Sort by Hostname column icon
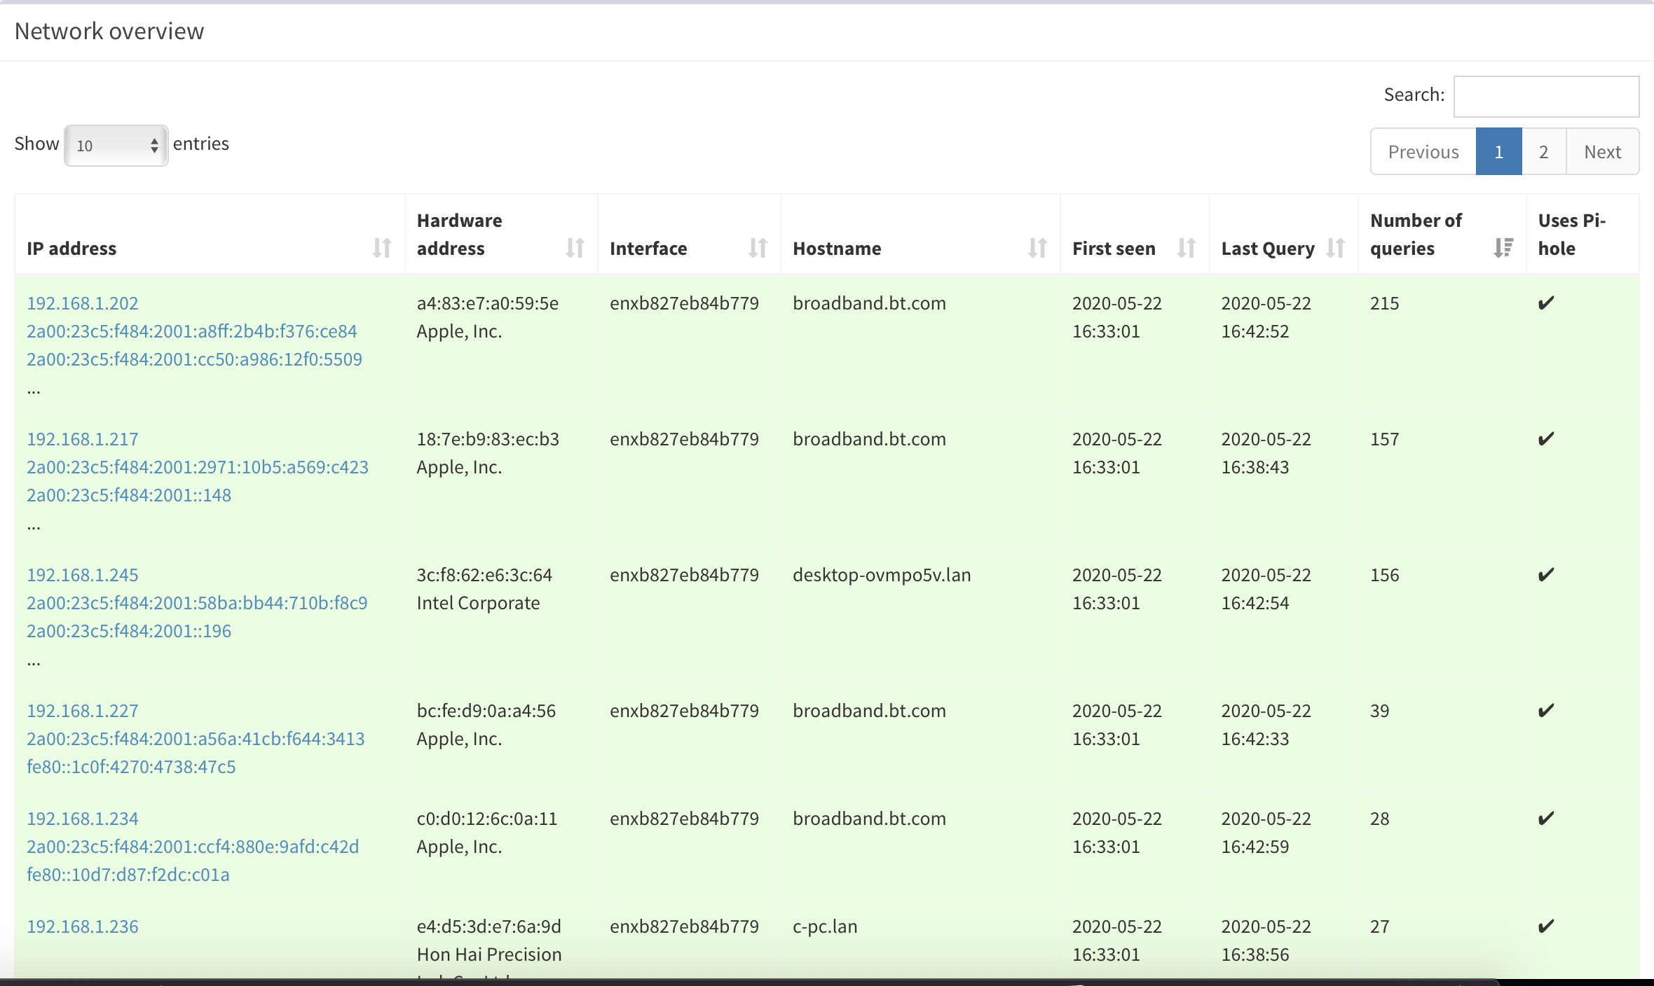Viewport: 1654px width, 986px height. coord(1037,248)
